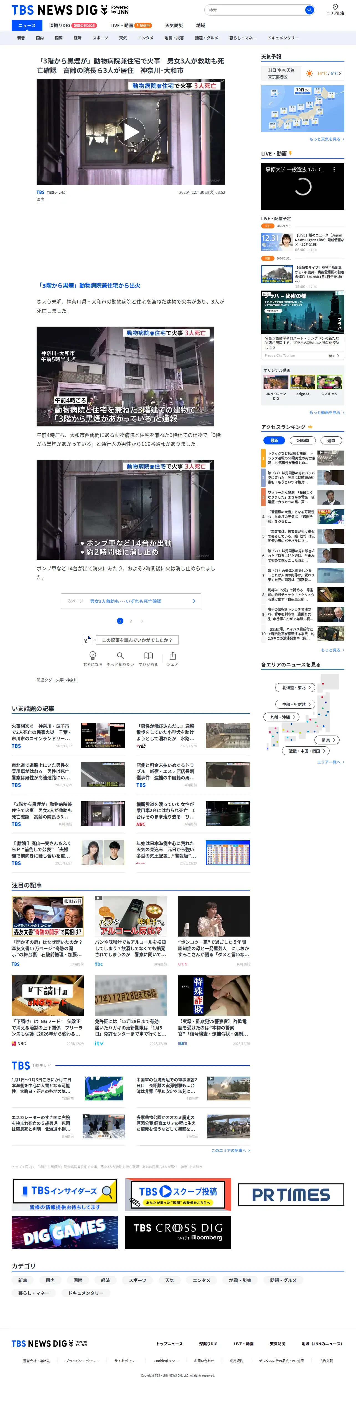
Task: Click もっと動画を見る link
Action: pos(326,412)
